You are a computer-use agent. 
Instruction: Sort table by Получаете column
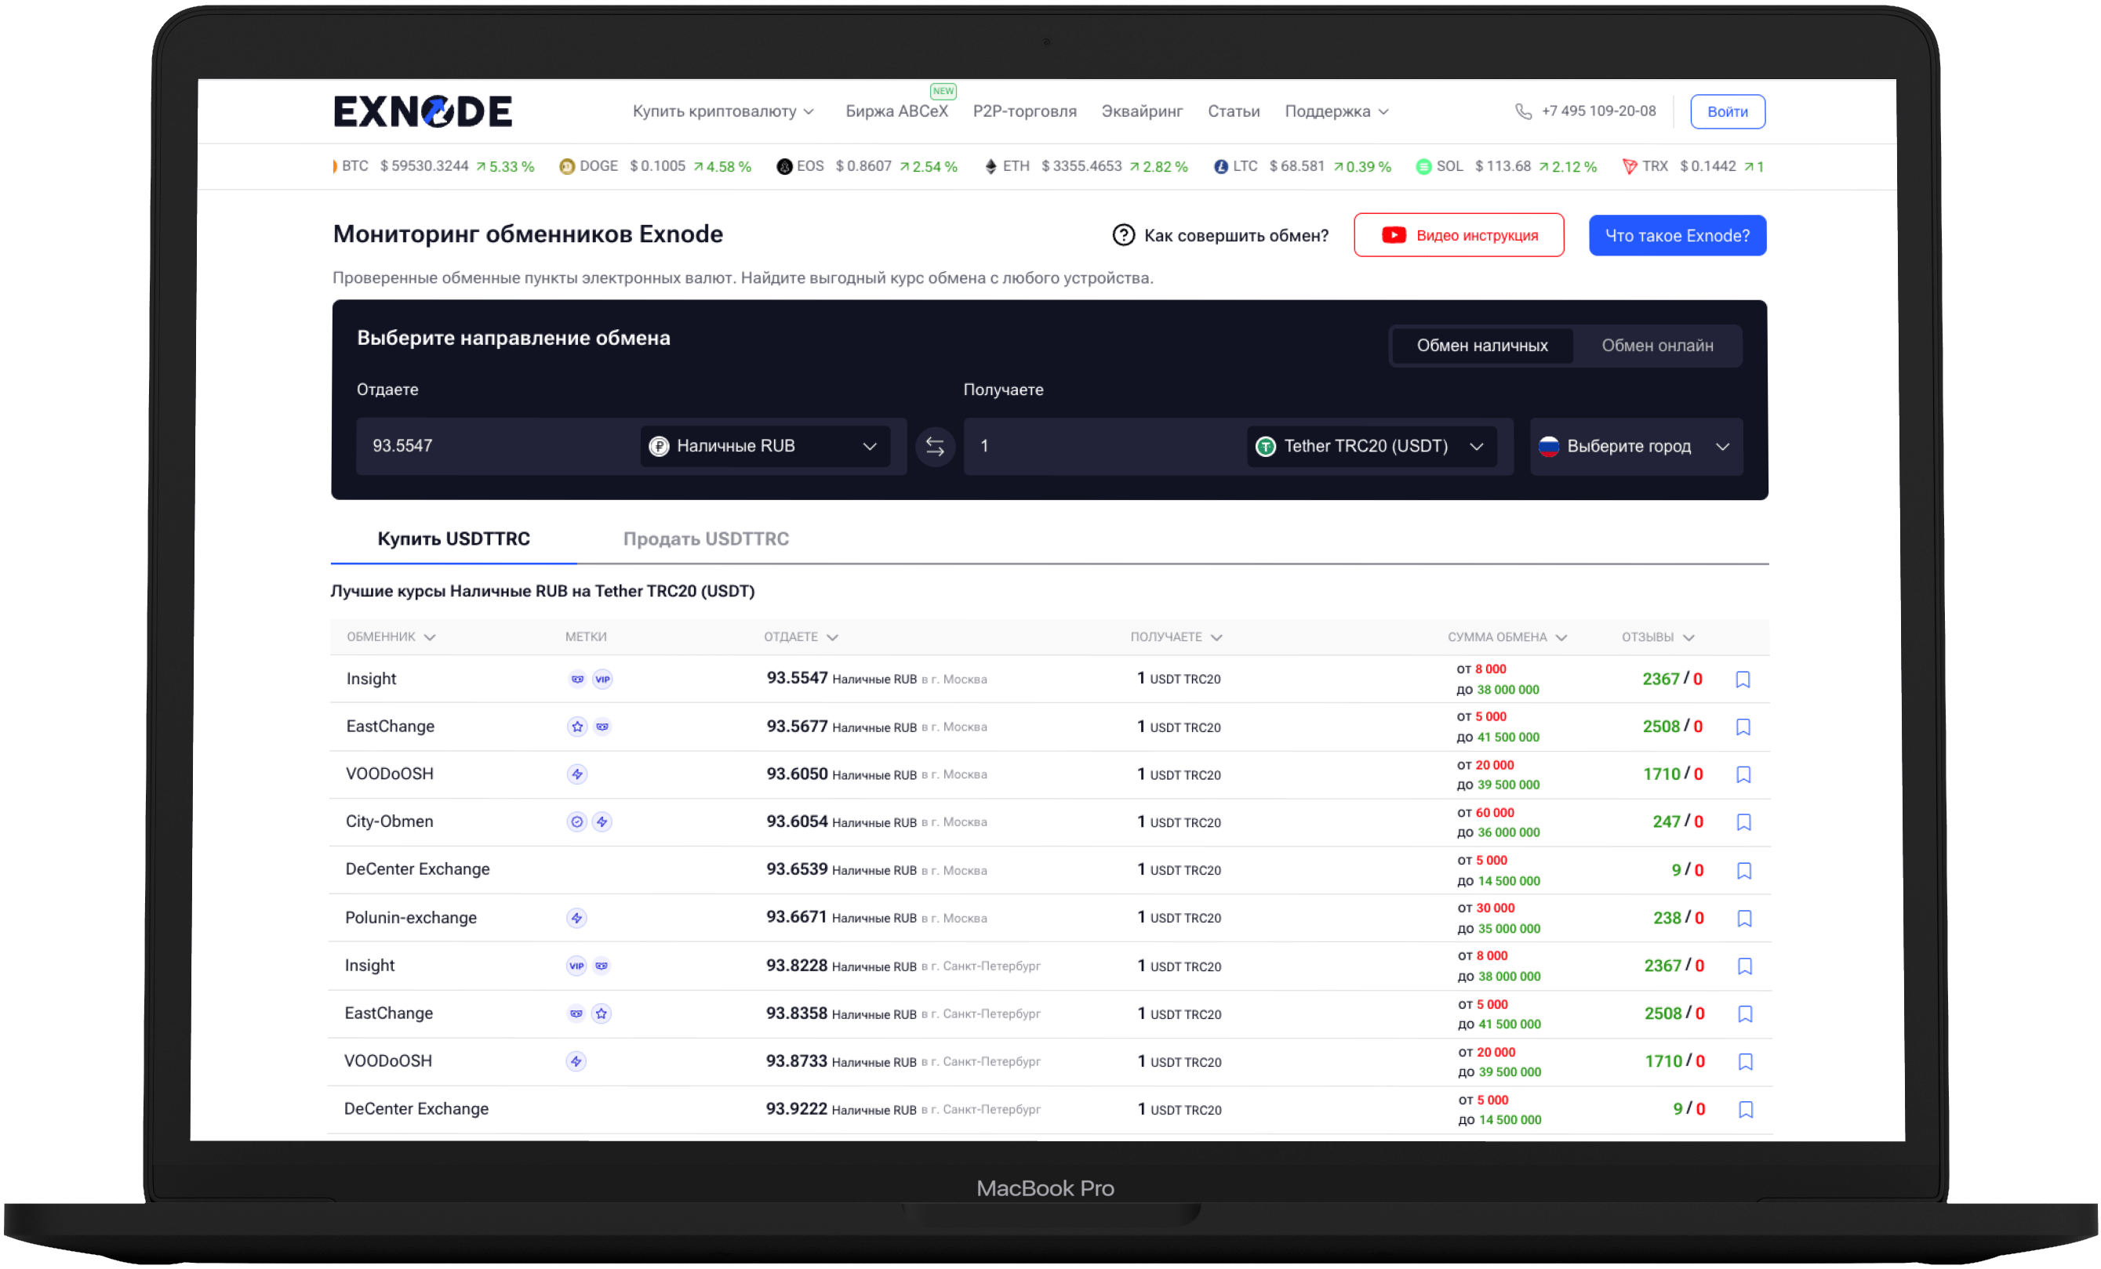point(1176,637)
